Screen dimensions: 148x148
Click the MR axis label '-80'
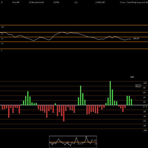point(144,126)
